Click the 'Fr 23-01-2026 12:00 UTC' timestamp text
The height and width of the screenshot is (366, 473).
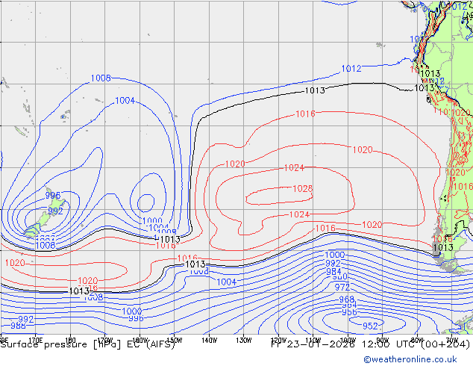pyautogui.click(x=342, y=344)
